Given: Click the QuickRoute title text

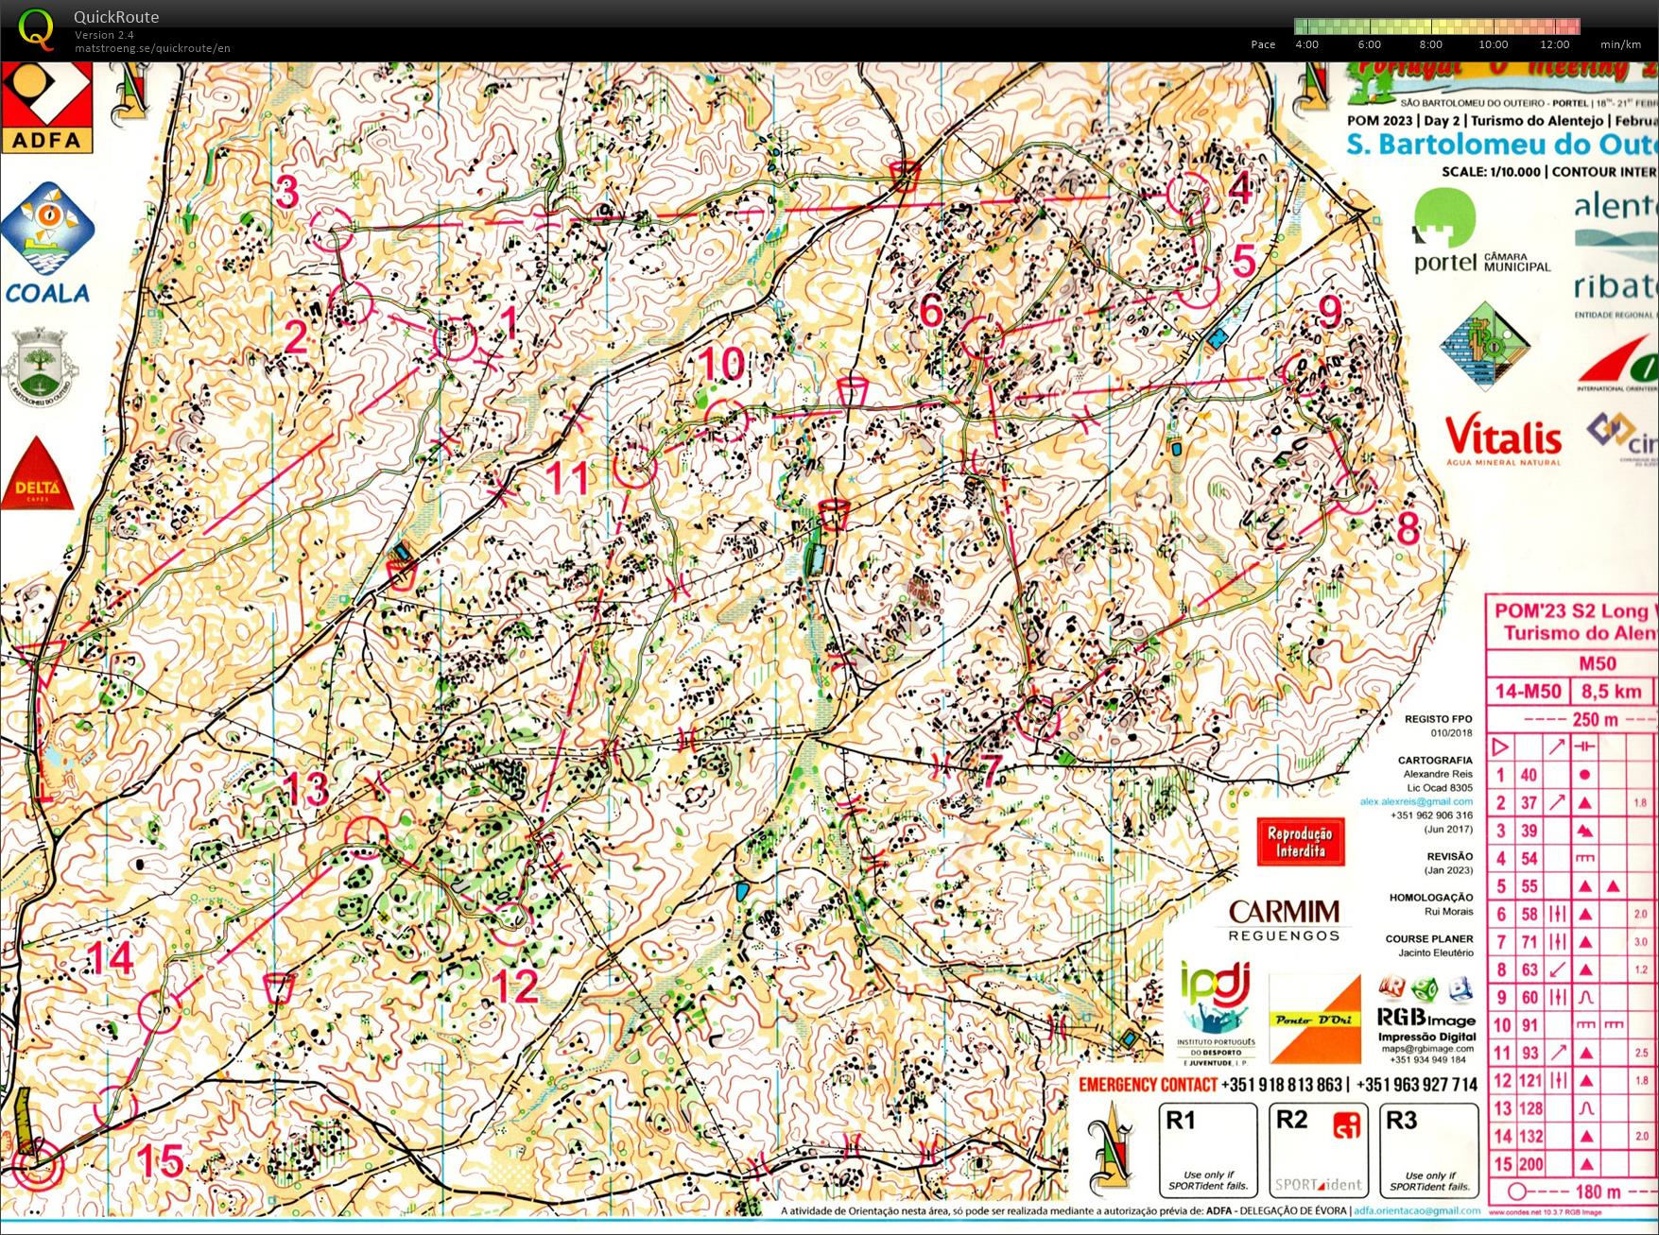Looking at the screenshot, I should pyautogui.click(x=116, y=17).
